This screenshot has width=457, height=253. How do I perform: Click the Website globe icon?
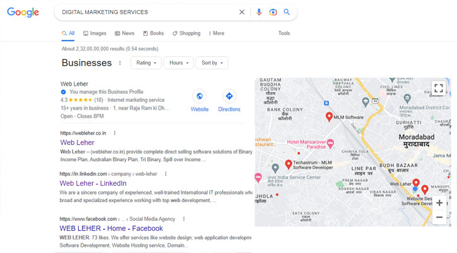point(200,96)
